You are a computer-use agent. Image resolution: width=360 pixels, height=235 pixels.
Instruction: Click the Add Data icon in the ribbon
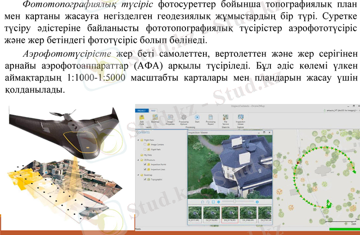click(x=142, y=117)
